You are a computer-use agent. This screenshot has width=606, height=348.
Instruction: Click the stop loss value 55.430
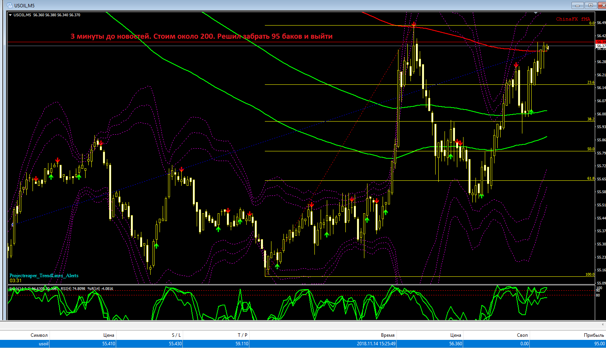coord(175,344)
